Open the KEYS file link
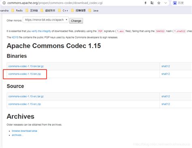Screen dimensions: 192x148 [x=15, y=37]
